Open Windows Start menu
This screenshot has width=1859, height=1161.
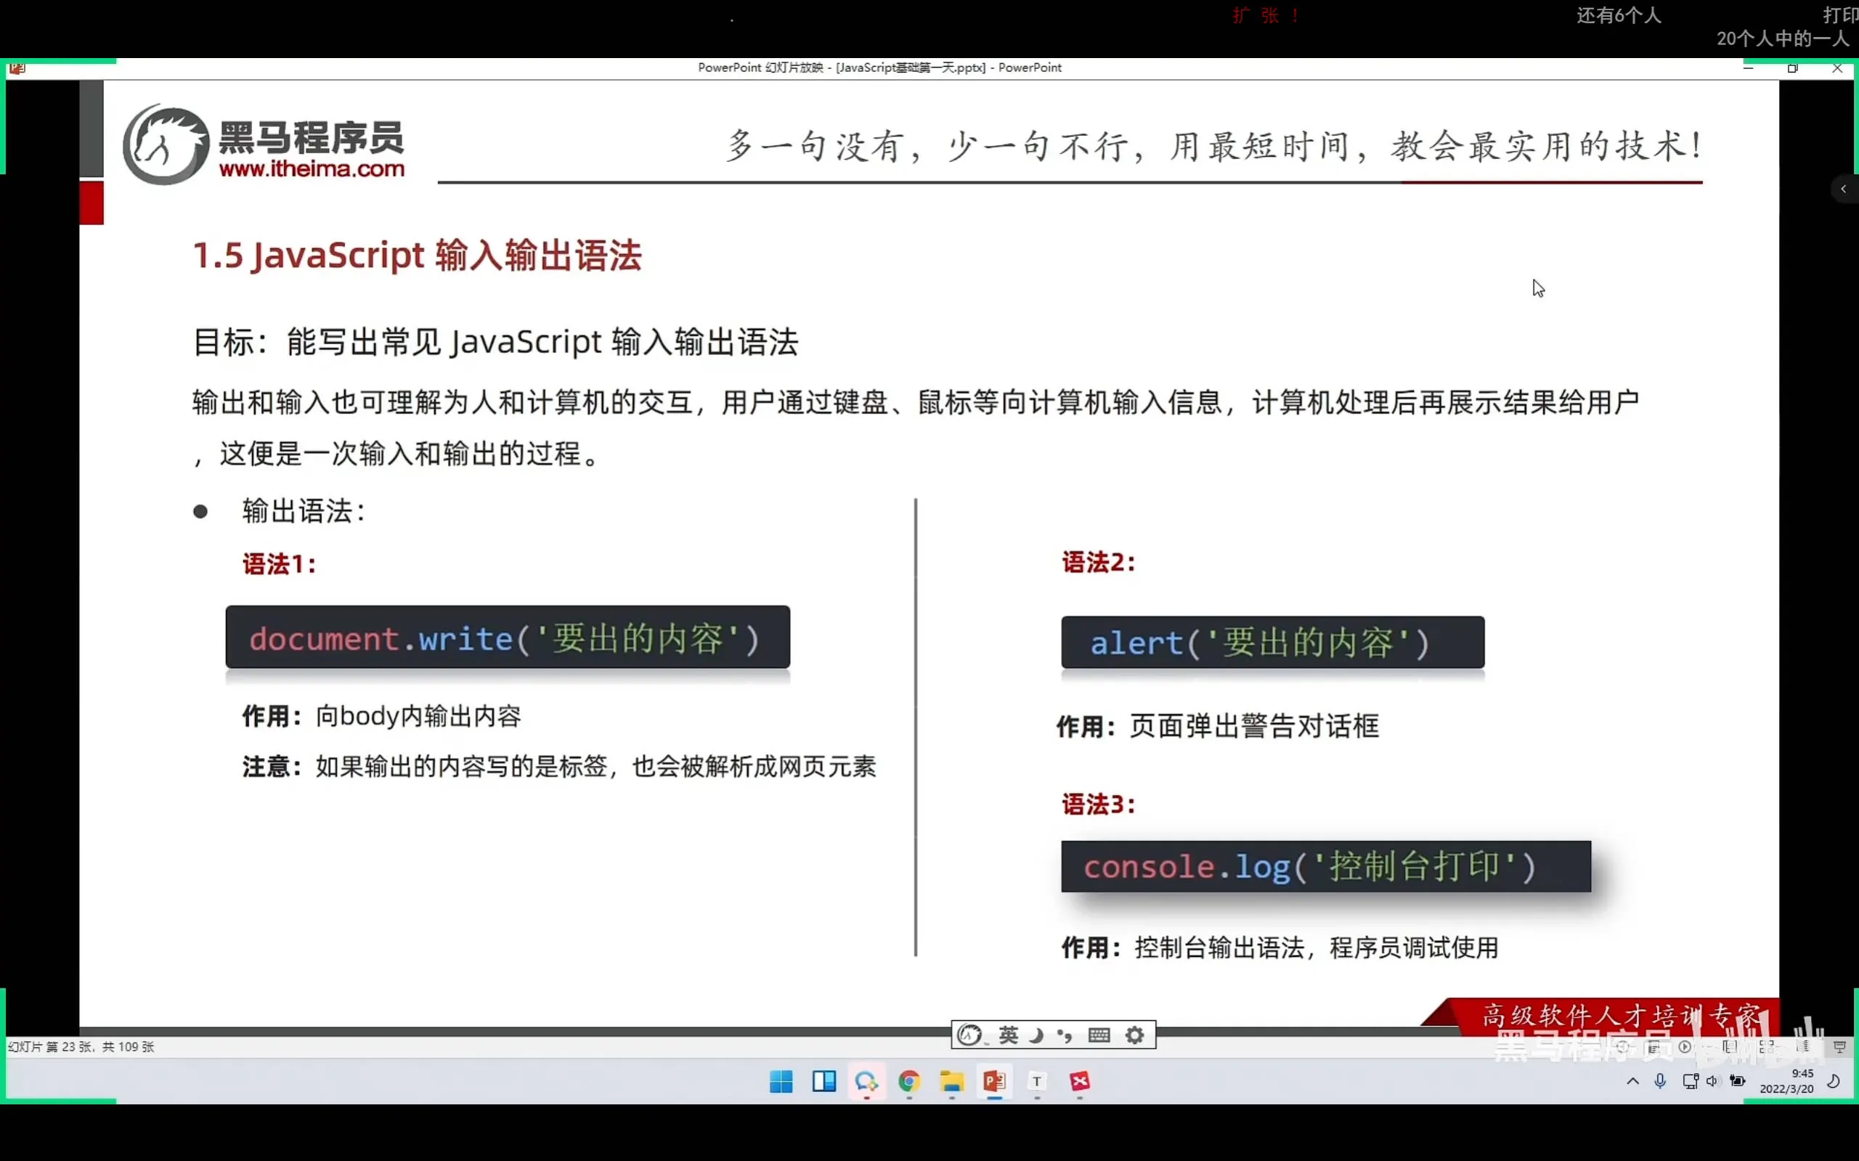(781, 1081)
